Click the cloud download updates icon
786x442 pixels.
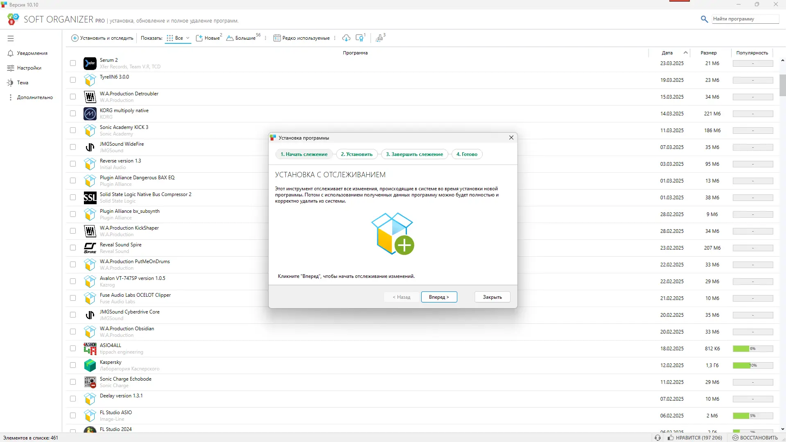click(346, 38)
